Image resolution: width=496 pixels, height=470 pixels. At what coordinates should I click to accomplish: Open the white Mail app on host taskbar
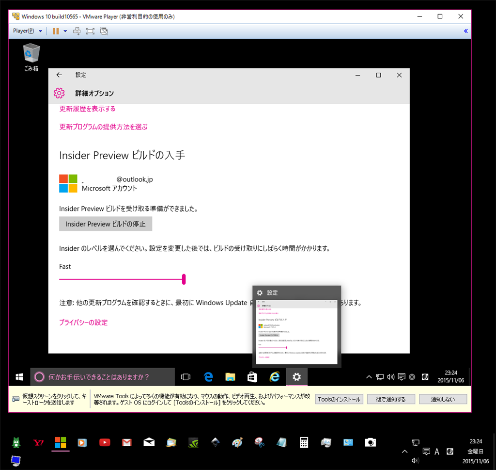tap(149, 442)
